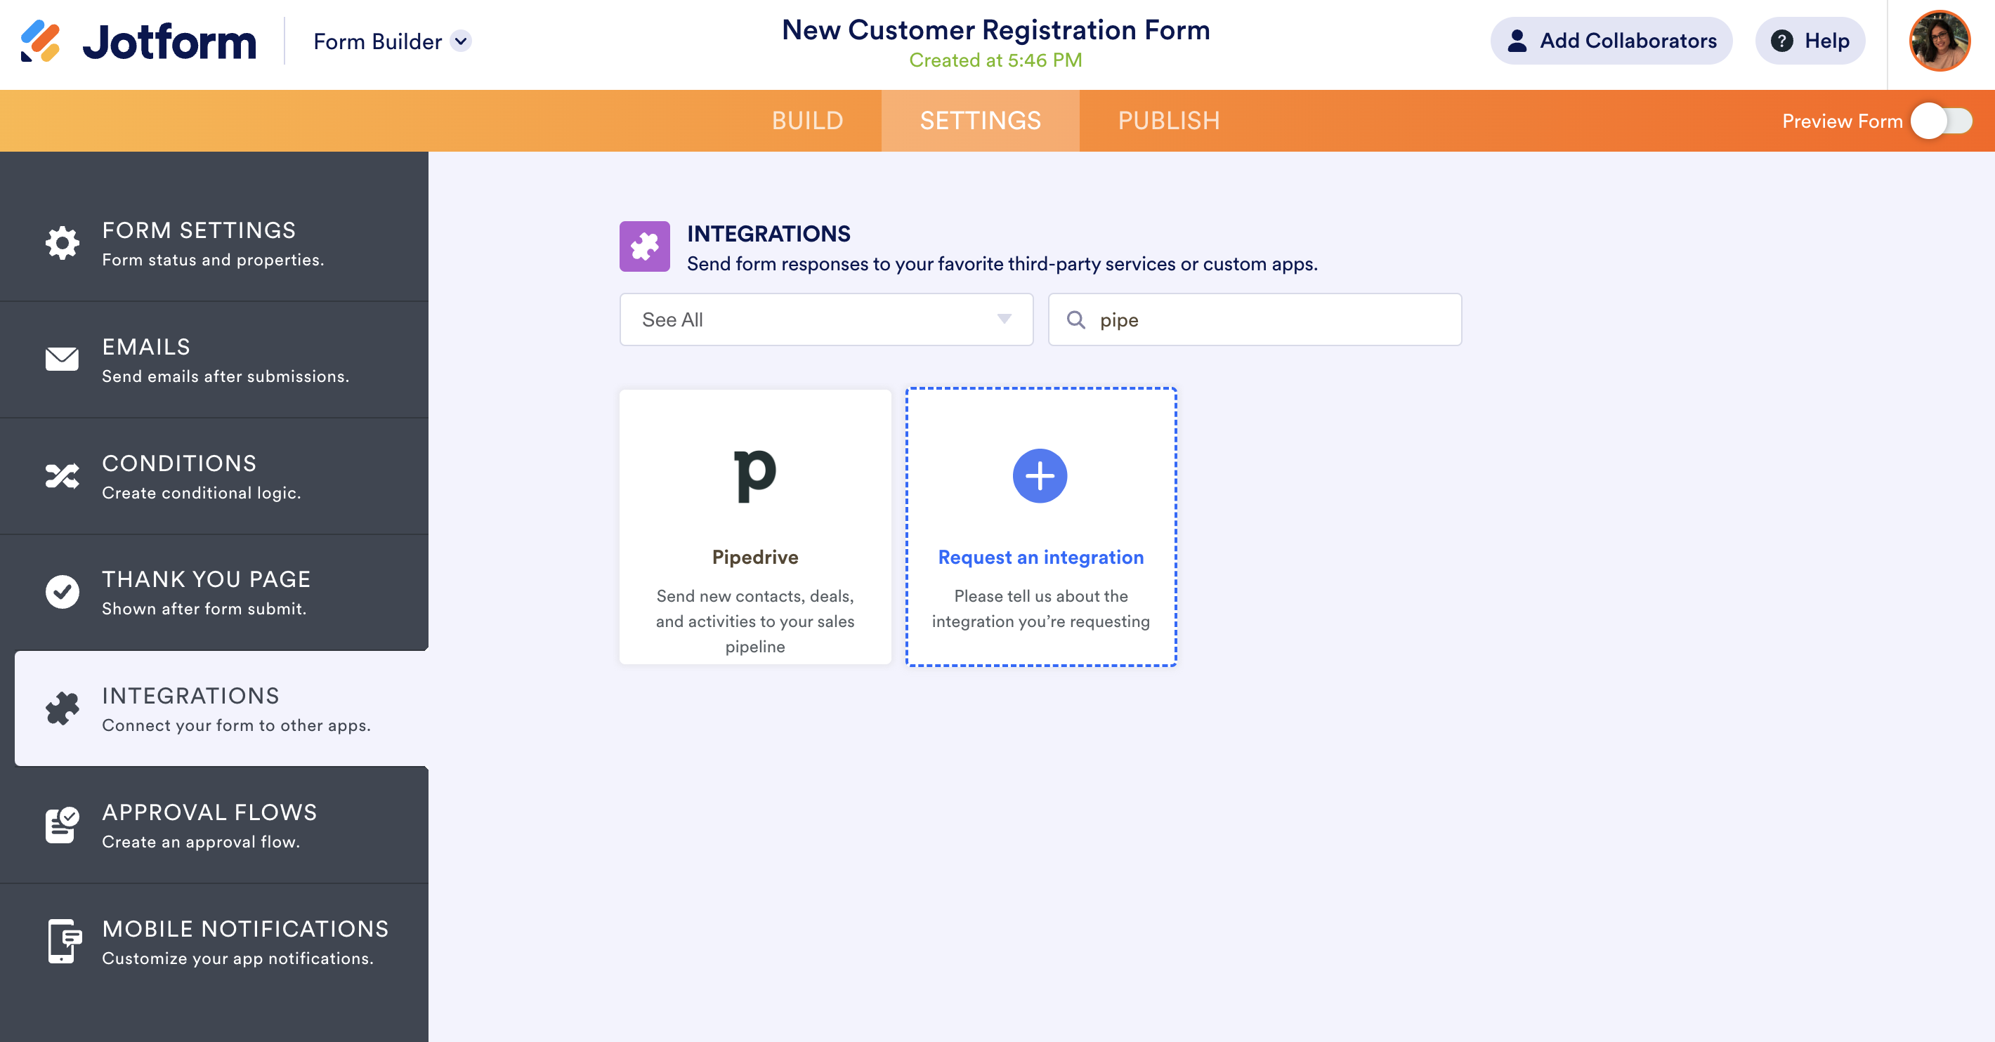Click the Form Settings gear icon
The width and height of the screenshot is (1995, 1042).
coord(62,243)
